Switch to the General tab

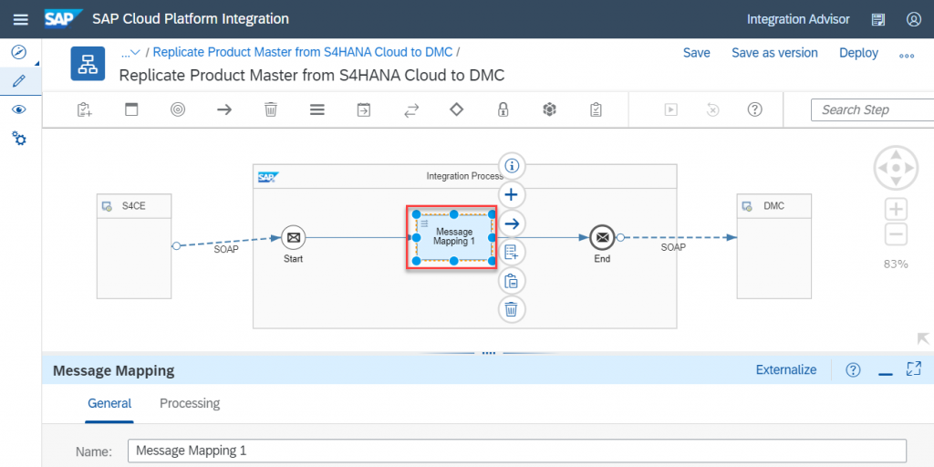coord(109,403)
